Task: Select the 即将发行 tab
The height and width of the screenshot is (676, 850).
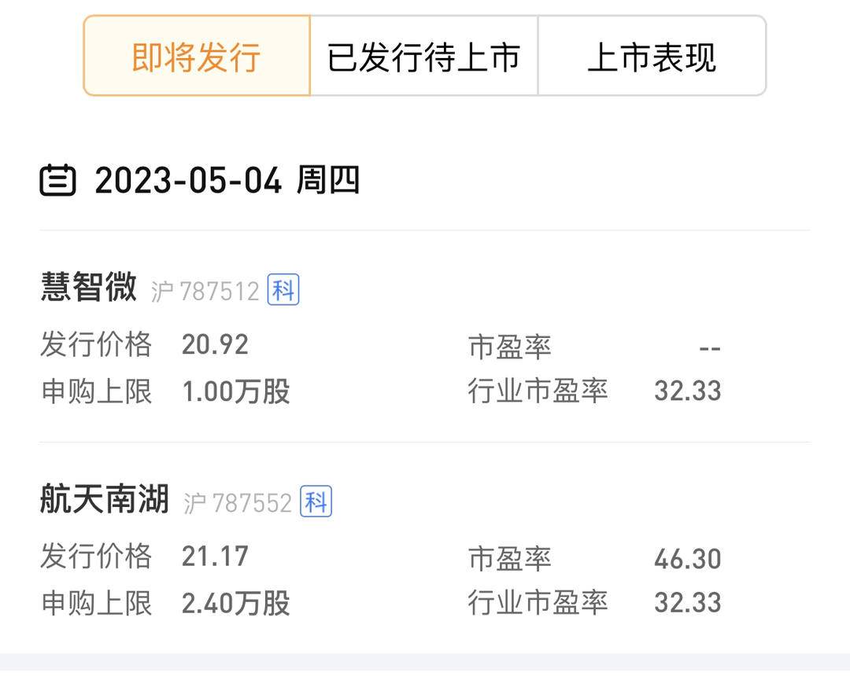Action: pyautogui.click(x=196, y=57)
